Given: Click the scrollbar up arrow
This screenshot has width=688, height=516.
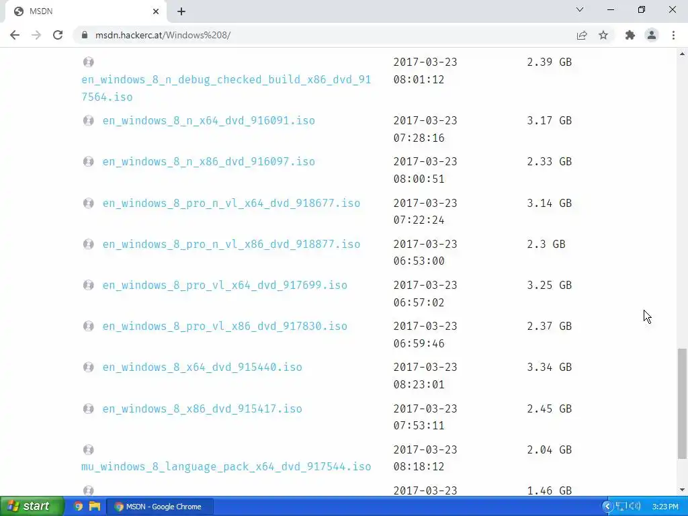Looking at the screenshot, I should point(682,54).
